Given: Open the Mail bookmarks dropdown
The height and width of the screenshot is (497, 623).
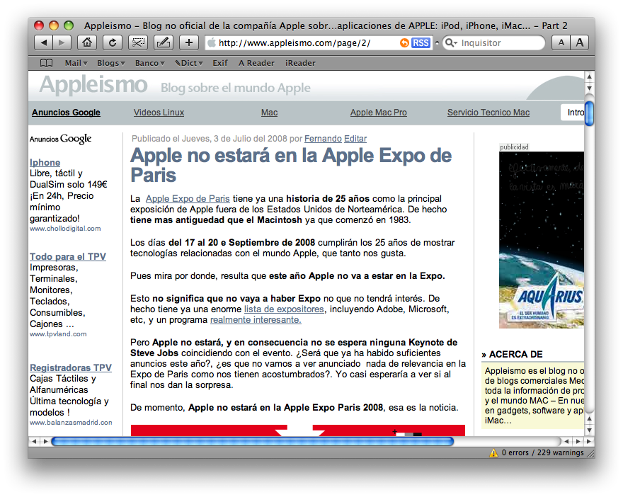Looking at the screenshot, I should [76, 63].
